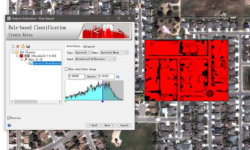Image resolution: width=250 pixels, height=150 pixels.
Task: Click the tree scrollbar left arrow
Action: (12, 101)
